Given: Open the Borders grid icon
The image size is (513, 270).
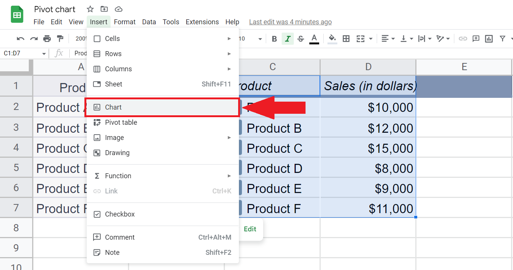Looking at the screenshot, I should pos(346,39).
